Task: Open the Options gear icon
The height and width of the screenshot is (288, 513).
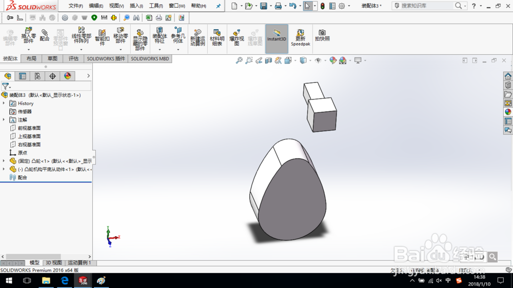Action: click(x=342, y=6)
